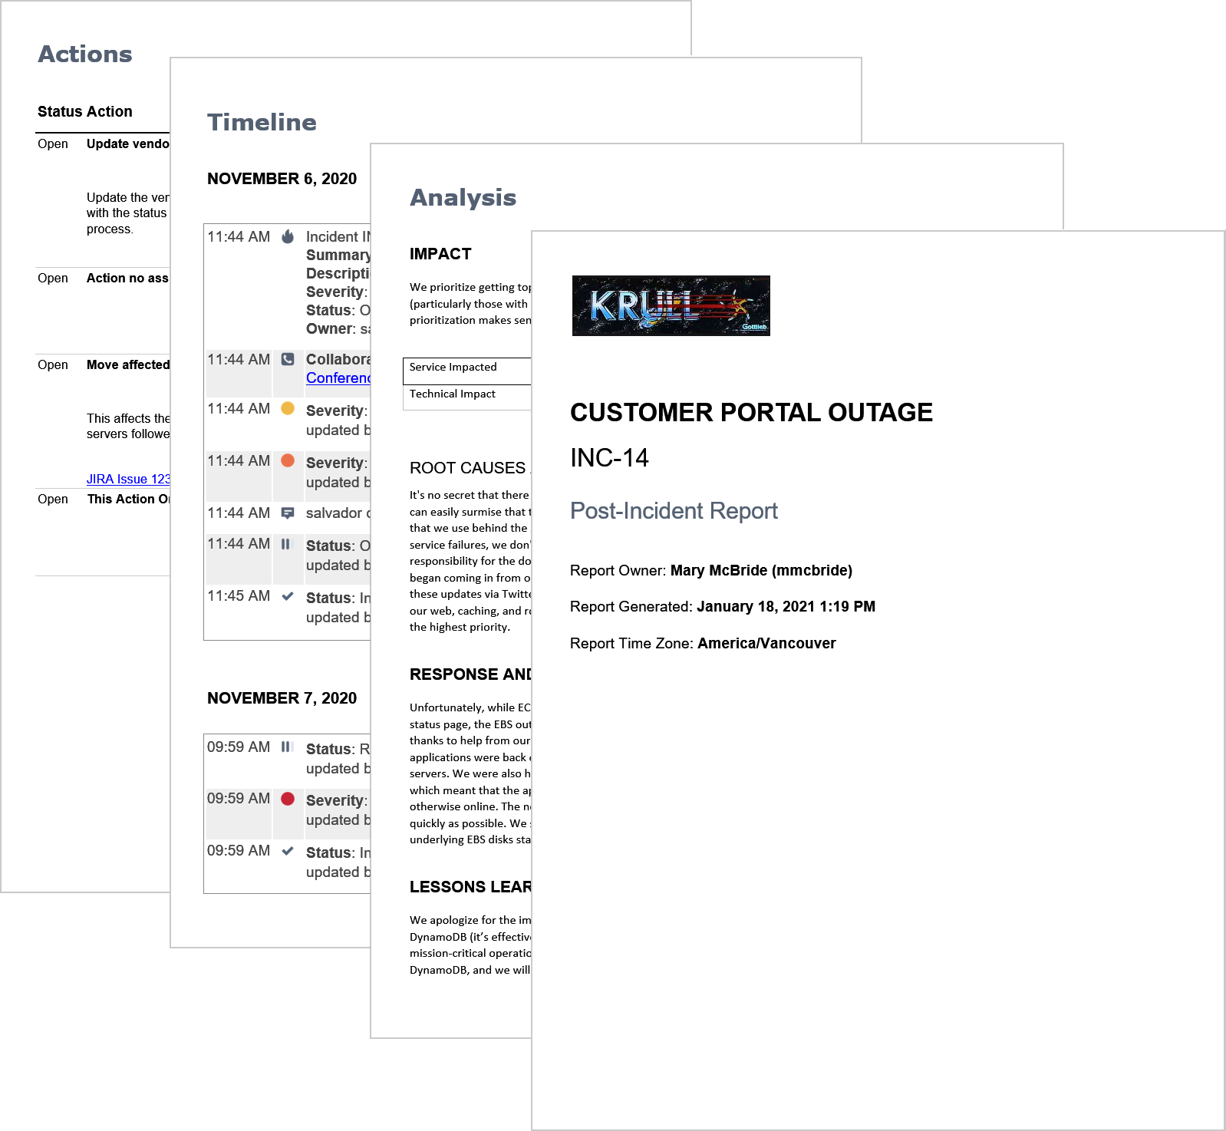Click Open status in This Action row
This screenshot has height=1131, width=1226.
53,499
